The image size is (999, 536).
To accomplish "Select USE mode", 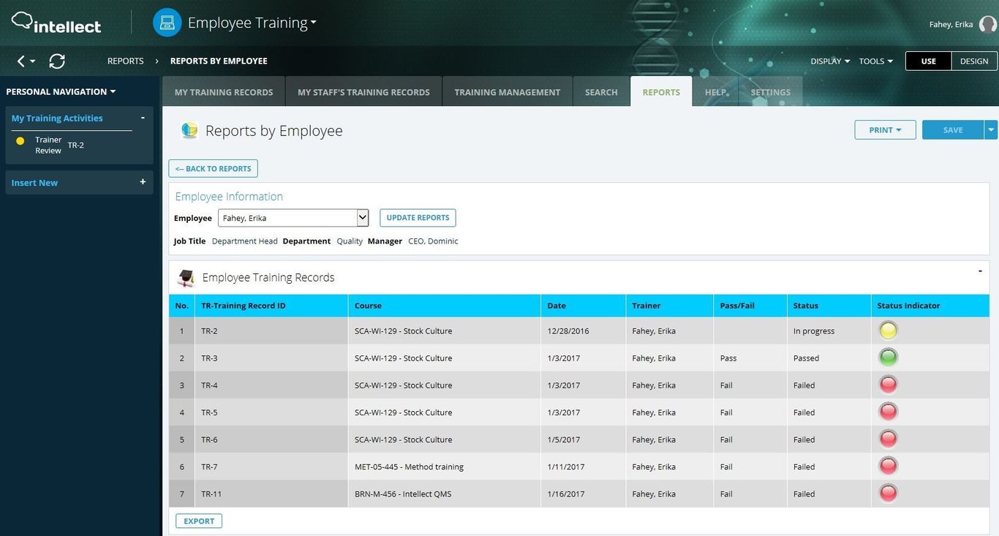I will [x=928, y=61].
